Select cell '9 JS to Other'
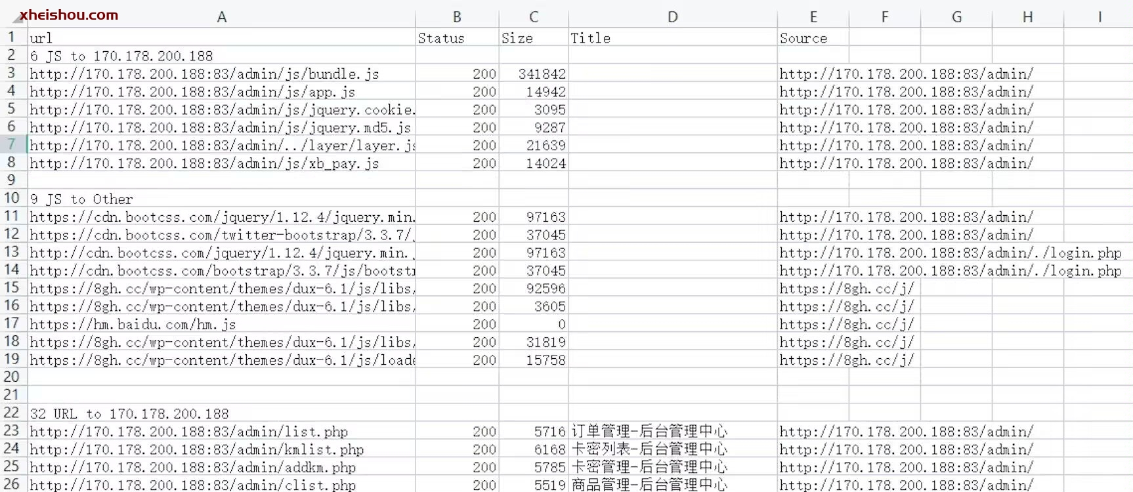1133x492 pixels. pos(221,199)
